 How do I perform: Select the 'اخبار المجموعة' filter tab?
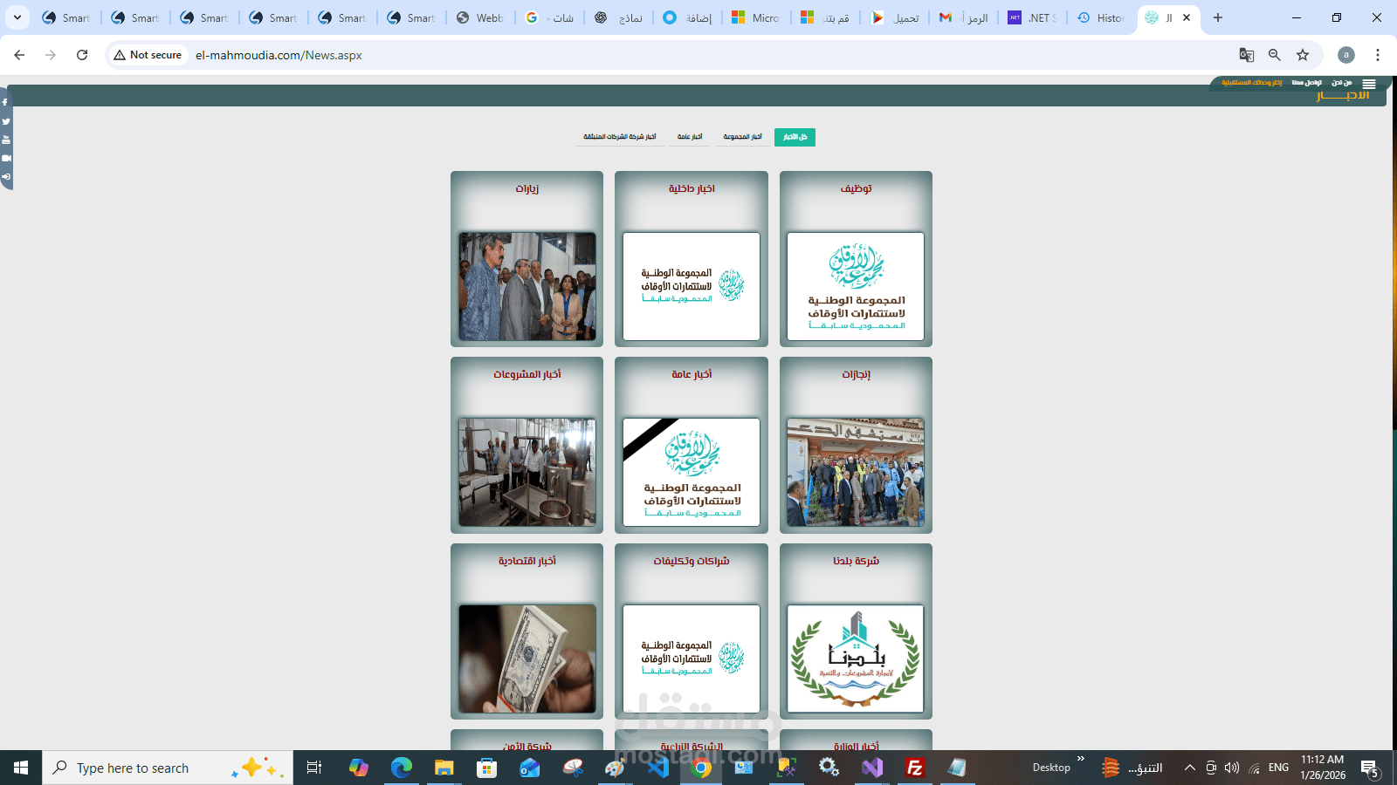(x=742, y=137)
